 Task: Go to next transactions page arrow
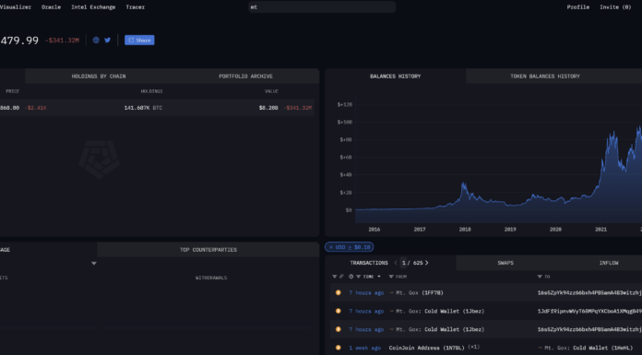[x=427, y=263]
